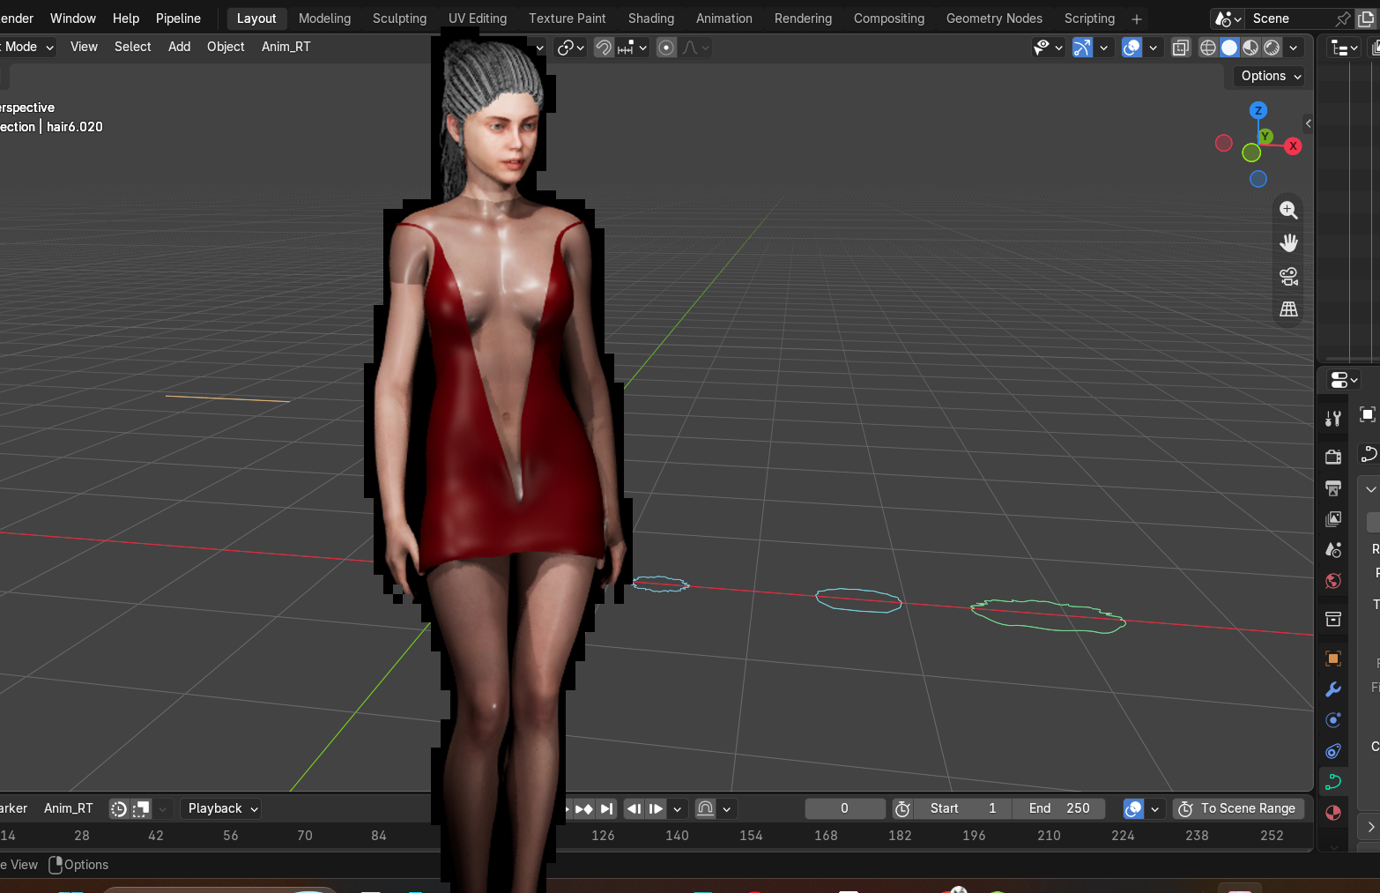The width and height of the screenshot is (1380, 893).
Task: Switch to rendered viewport shading
Action: (1272, 48)
